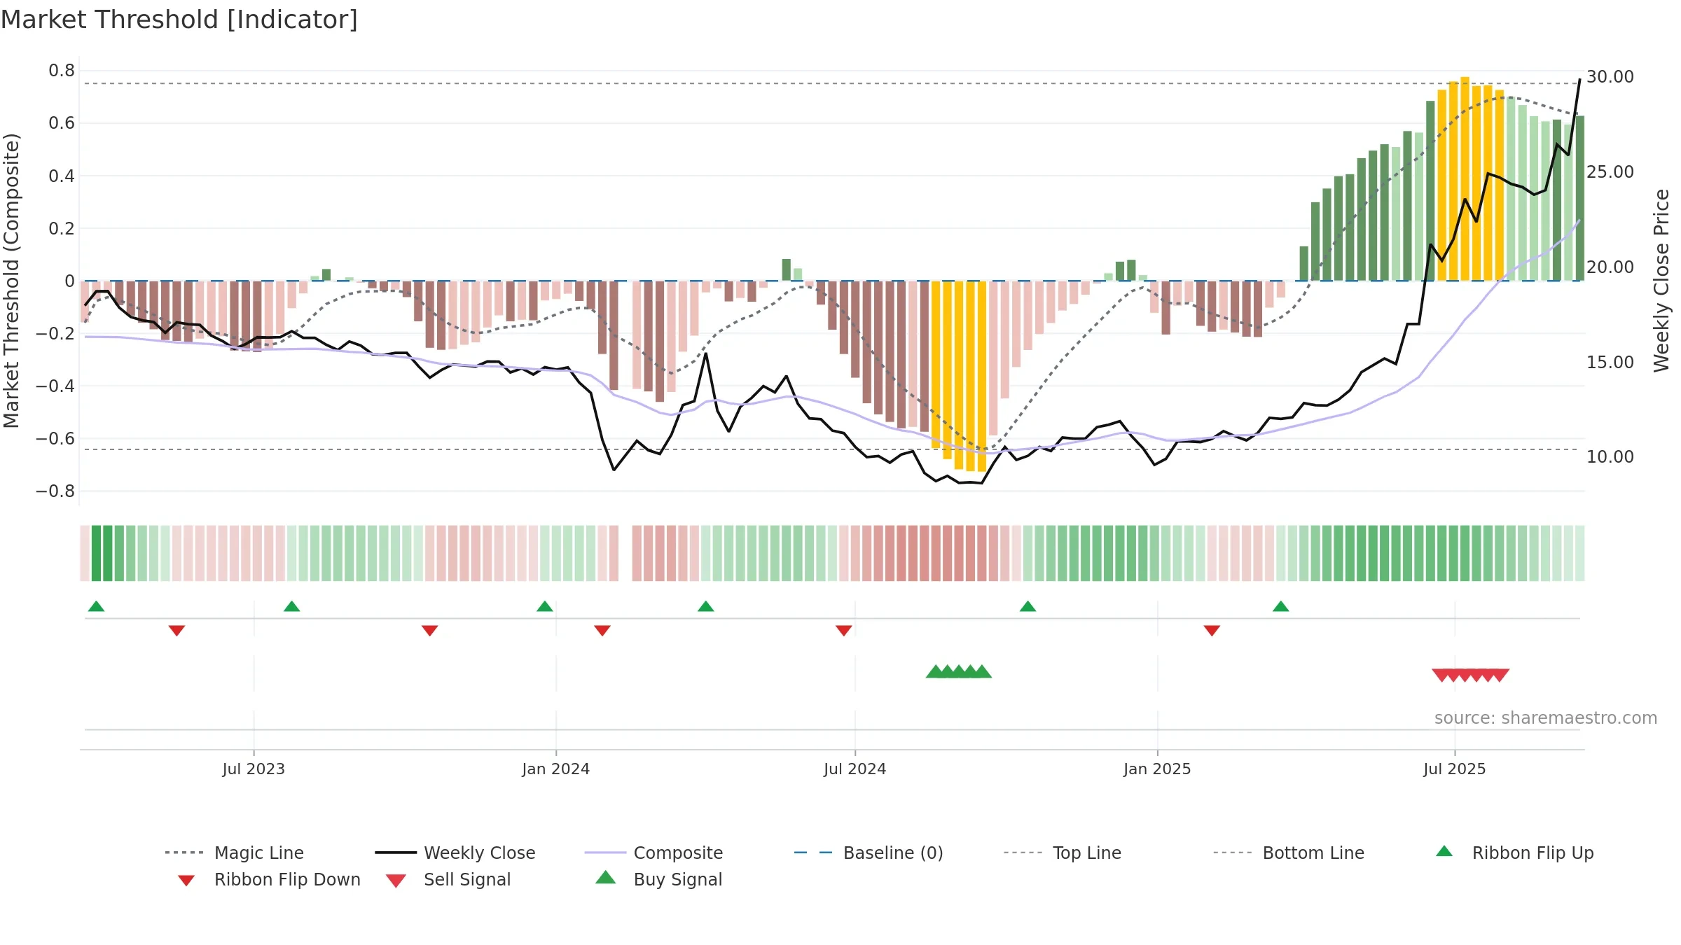This screenshot has height=945, width=1681.
Task: Click the 0 baseline tick label
Action: 69,281
